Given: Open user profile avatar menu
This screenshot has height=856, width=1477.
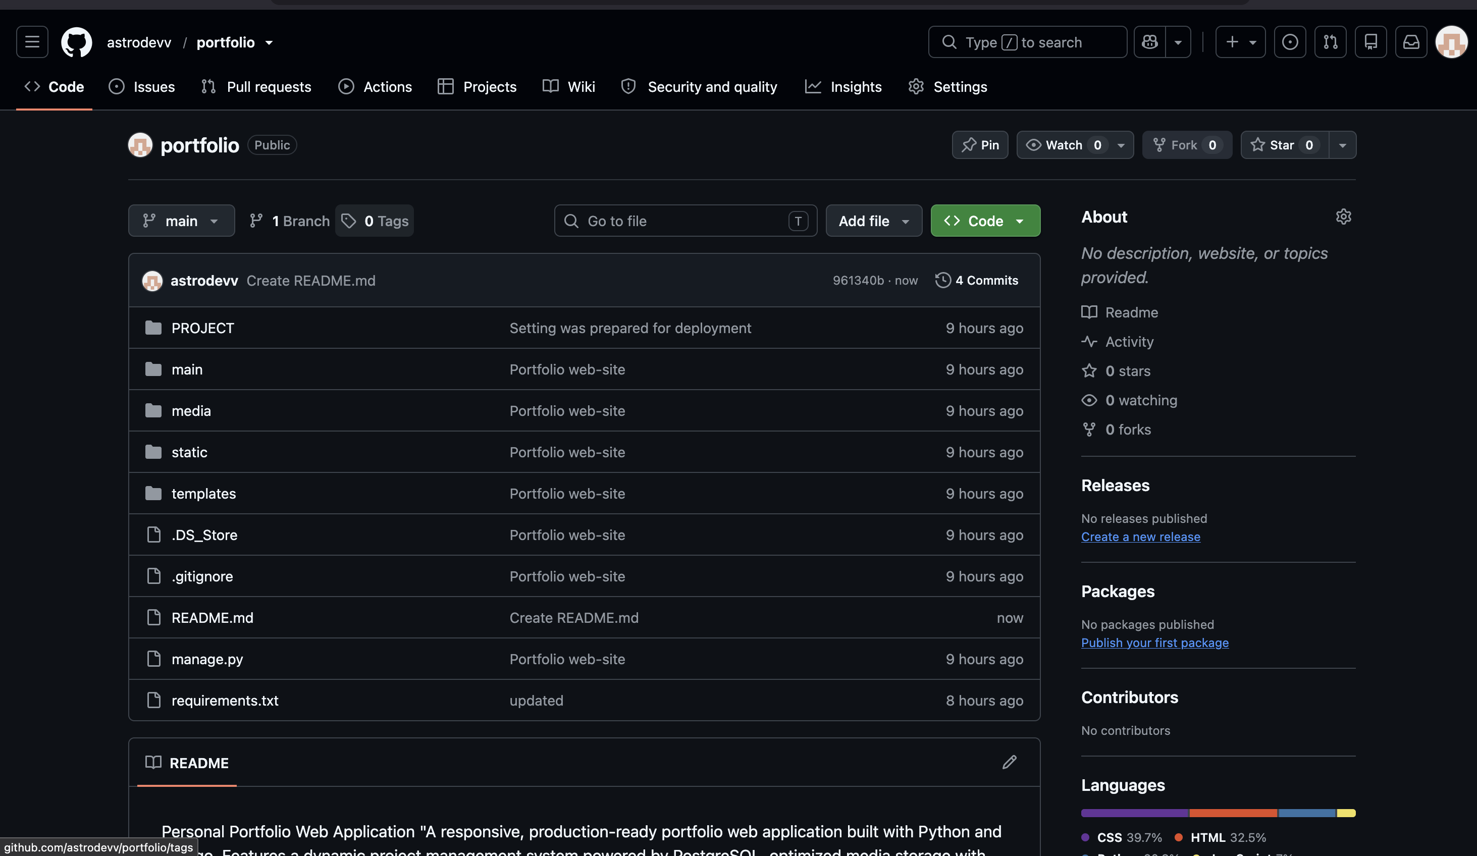Looking at the screenshot, I should [1451, 42].
